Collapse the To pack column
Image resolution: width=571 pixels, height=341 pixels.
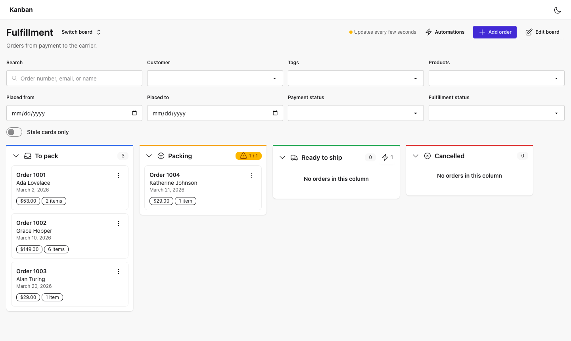click(16, 156)
